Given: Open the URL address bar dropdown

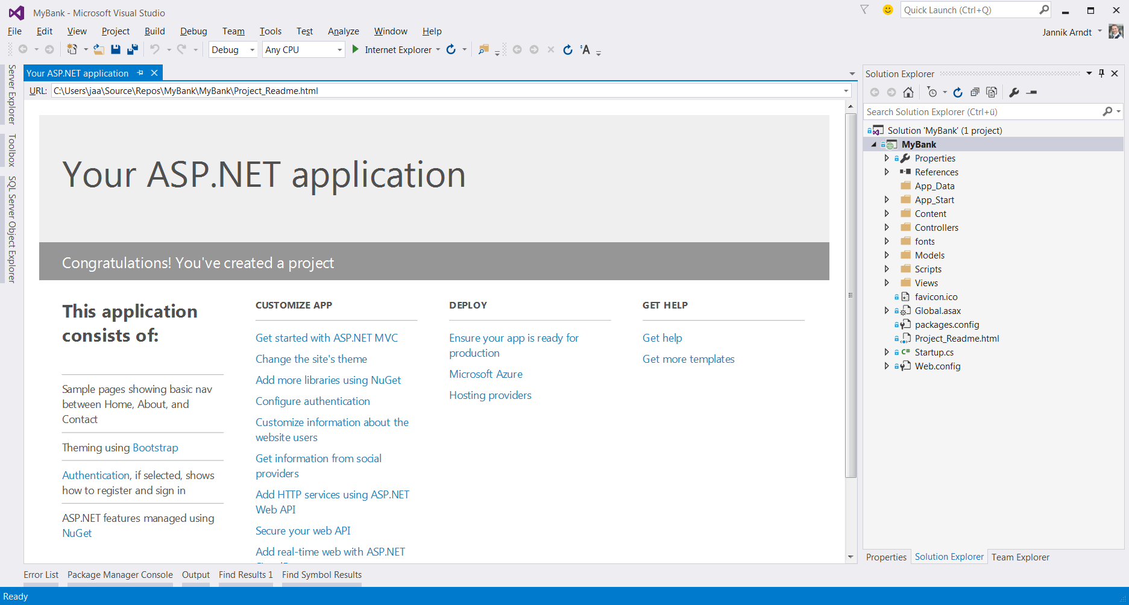Looking at the screenshot, I should 846,91.
